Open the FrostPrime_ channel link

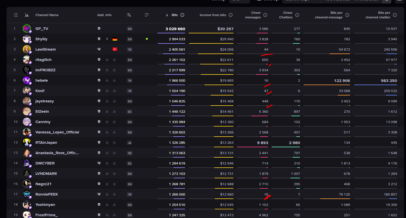46,215
